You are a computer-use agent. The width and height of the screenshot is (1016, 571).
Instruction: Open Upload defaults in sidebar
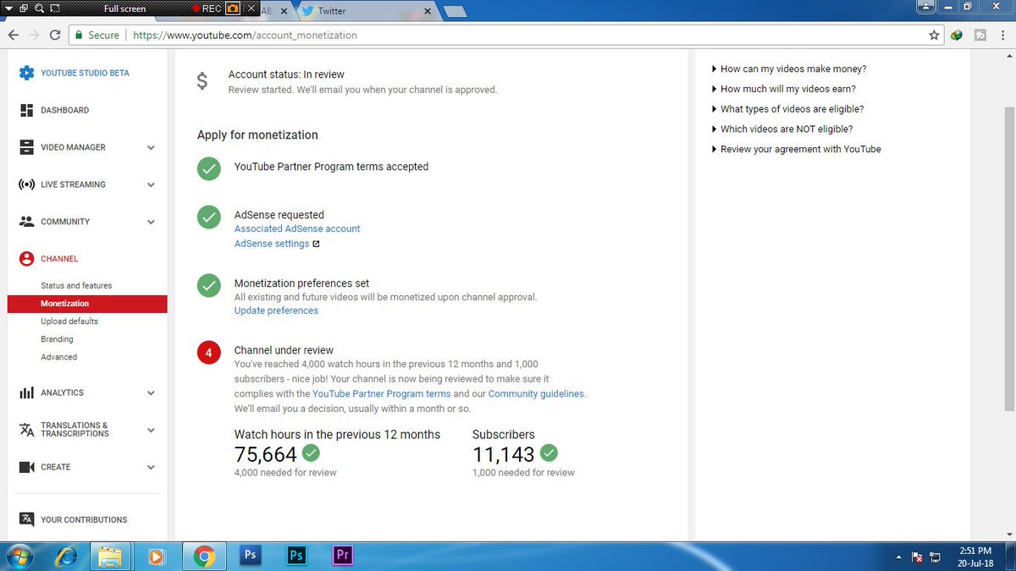[x=69, y=321]
